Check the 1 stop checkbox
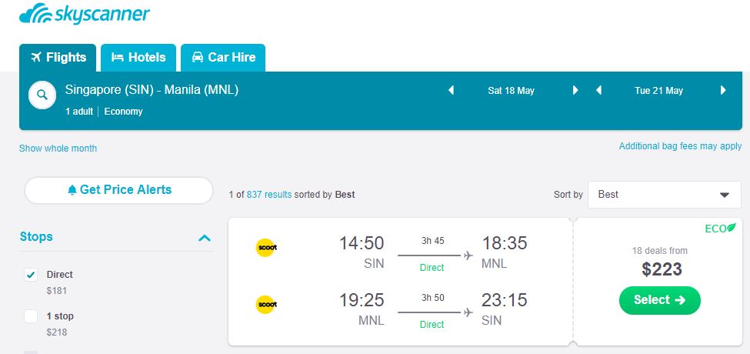Screen dimensions: 750x354 pos(31,316)
